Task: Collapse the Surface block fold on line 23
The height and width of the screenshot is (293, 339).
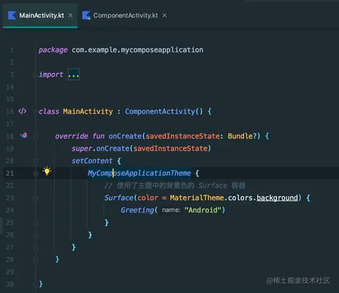Action: (x=36, y=198)
